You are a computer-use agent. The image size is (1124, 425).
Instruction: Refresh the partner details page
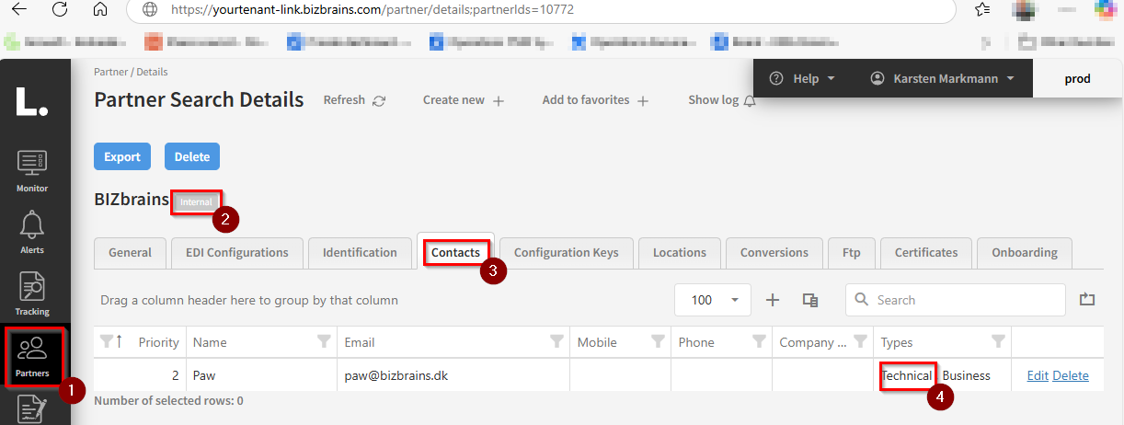(x=354, y=100)
